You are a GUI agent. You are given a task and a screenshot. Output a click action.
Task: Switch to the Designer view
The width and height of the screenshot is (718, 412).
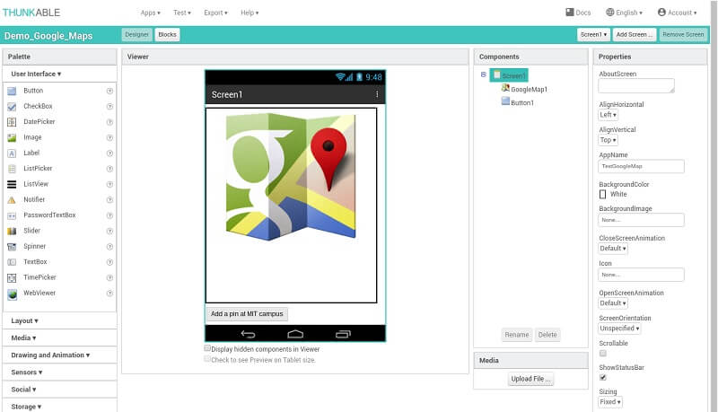click(x=136, y=35)
